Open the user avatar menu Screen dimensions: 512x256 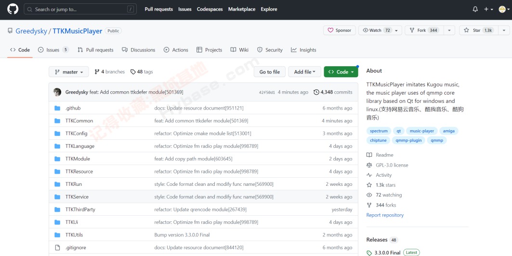click(504, 10)
